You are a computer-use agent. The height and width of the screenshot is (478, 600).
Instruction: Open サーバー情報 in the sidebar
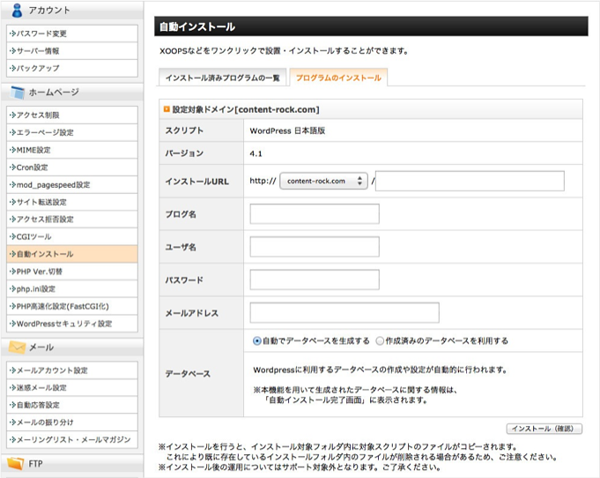[x=72, y=51]
